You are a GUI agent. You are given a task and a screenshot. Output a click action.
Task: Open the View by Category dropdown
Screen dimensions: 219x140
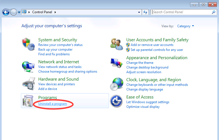tap(186, 26)
